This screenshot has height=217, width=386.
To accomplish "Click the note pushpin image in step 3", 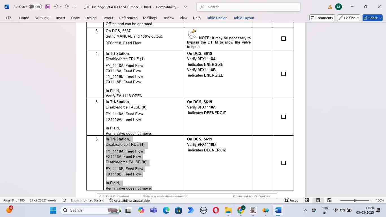I will point(192,34).
